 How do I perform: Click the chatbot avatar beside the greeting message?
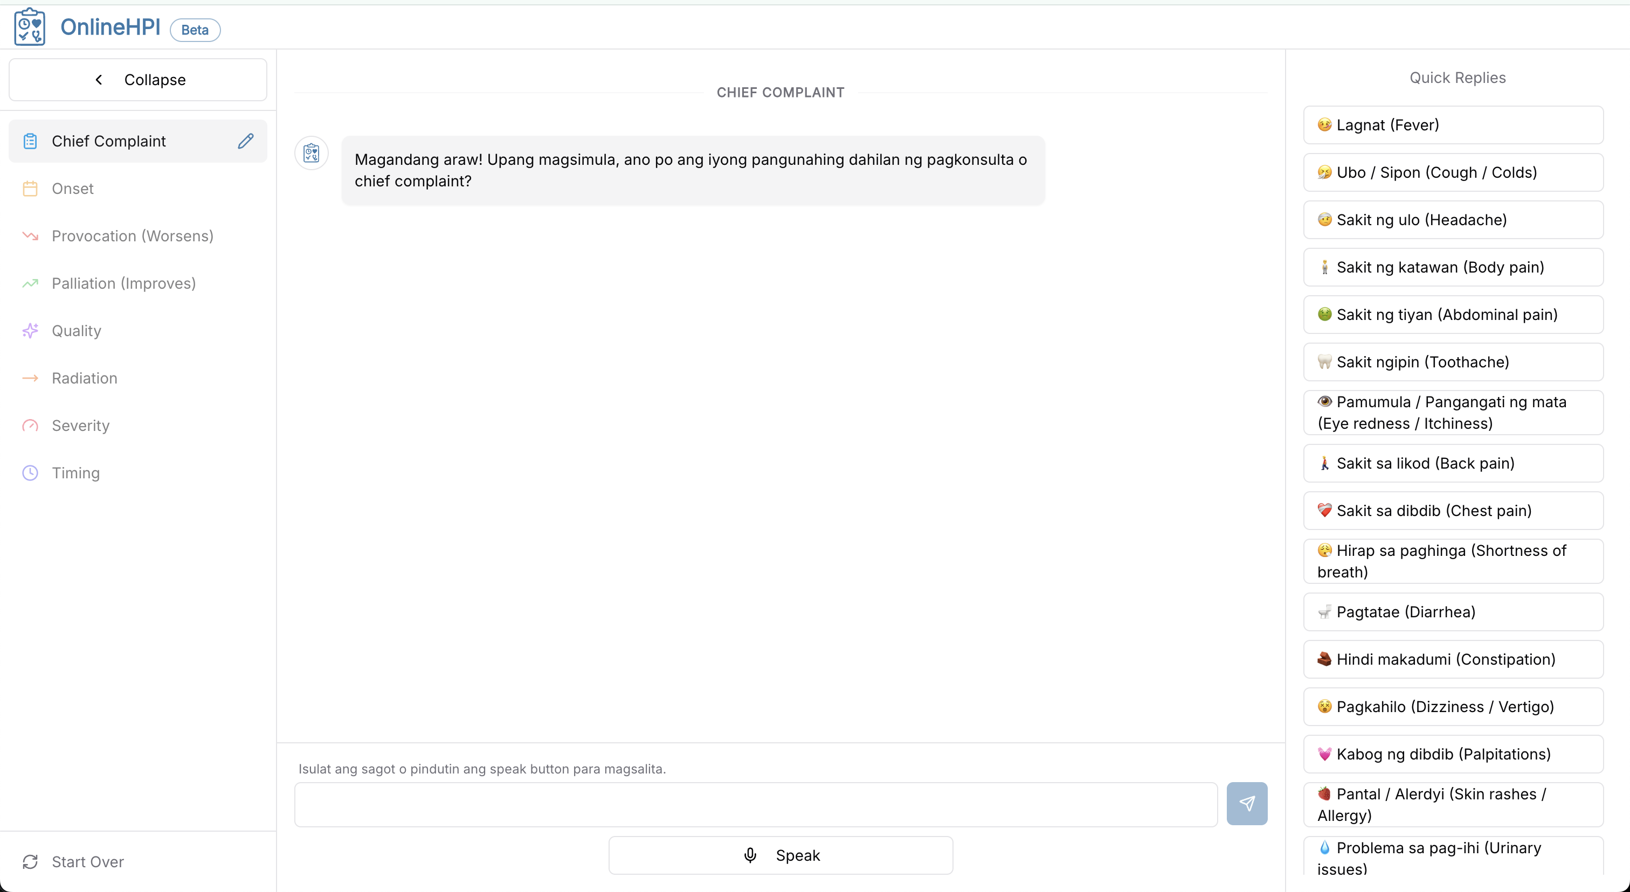(x=312, y=152)
